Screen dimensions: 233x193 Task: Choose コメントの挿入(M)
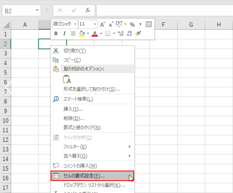click(x=92, y=166)
